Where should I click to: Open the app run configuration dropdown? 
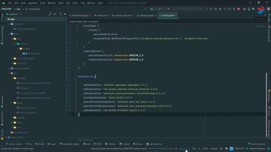[160, 9]
